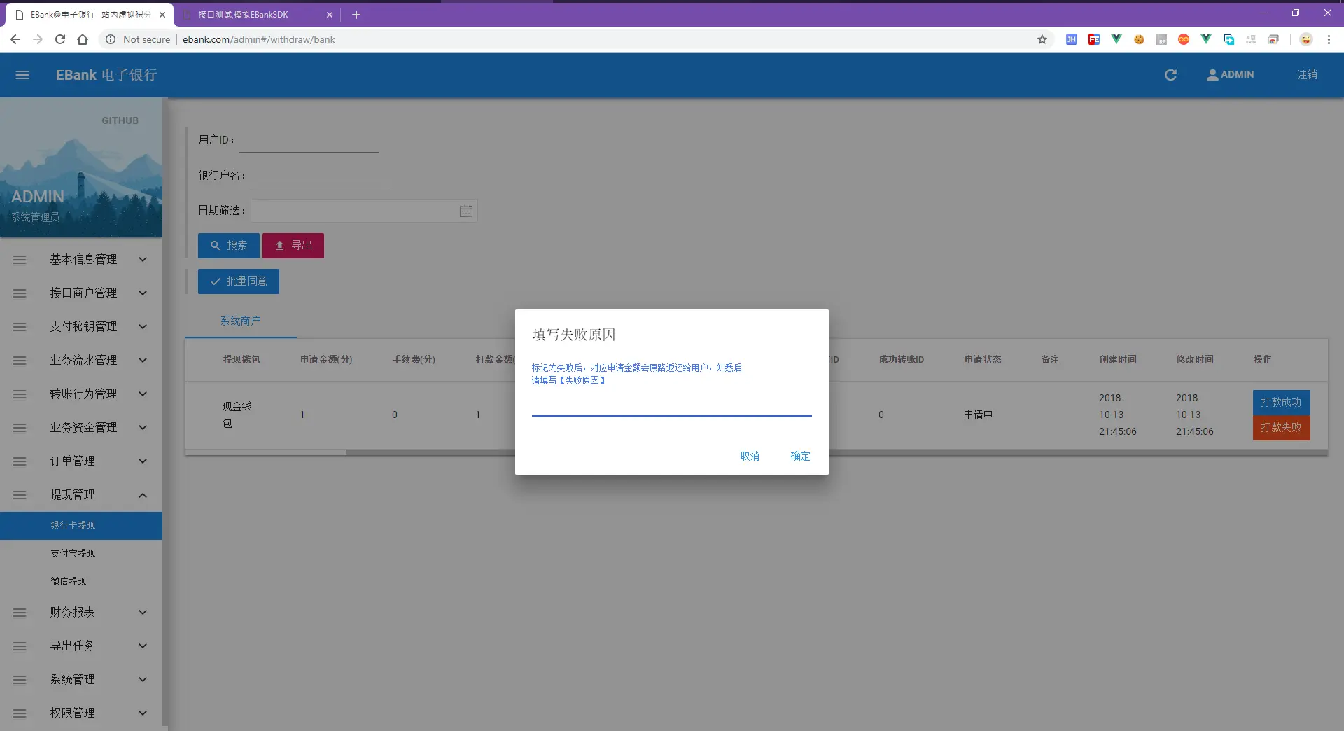Viewport: 1344px width, 731px height.
Task: Select 微信提现 in the sidebar
Action: 81,582
